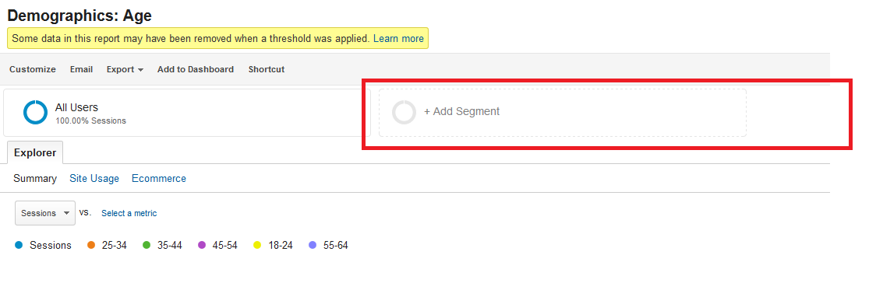This screenshot has width=869, height=283.
Task: Open the Export dropdown menu
Action: pyautogui.click(x=125, y=70)
